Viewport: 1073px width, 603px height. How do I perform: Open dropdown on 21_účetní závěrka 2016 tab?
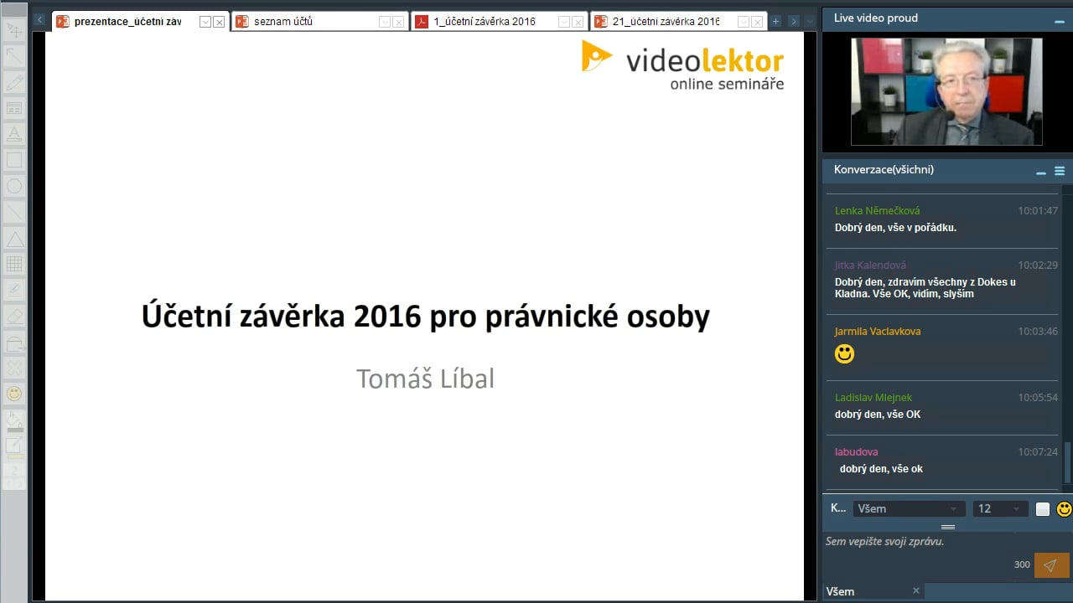(743, 23)
